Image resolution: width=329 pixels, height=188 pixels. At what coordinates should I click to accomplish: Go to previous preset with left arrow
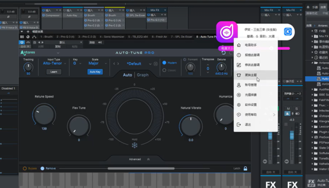114,64
